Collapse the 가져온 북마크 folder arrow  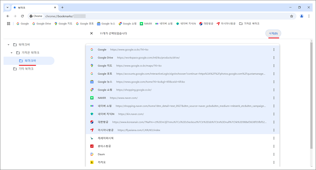(x=12, y=53)
